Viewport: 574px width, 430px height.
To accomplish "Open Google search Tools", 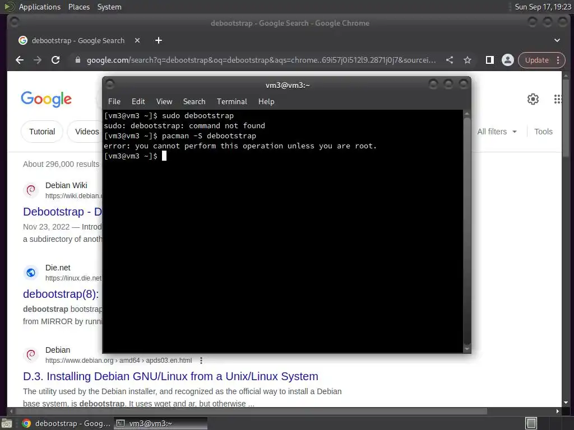I will pos(543,132).
